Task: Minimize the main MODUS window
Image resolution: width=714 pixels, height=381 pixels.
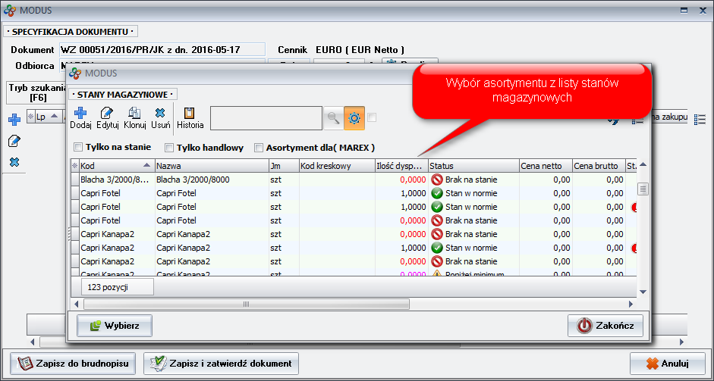Action: [684, 11]
